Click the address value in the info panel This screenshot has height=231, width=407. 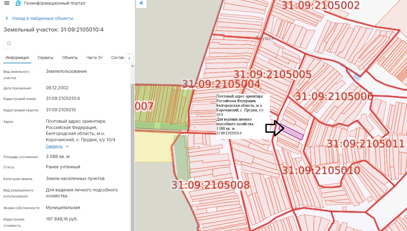point(81,130)
